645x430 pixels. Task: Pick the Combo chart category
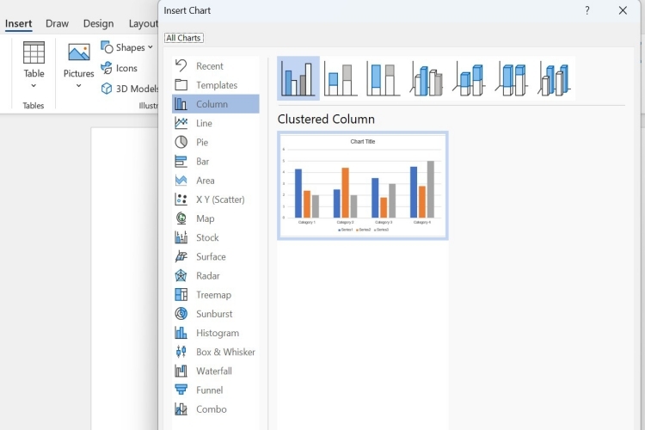click(216, 409)
